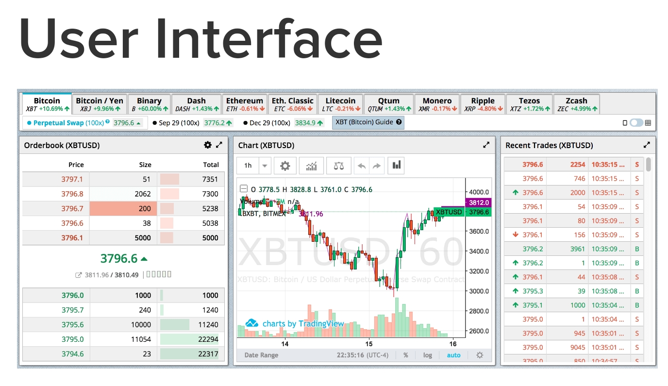
Task: Open the XBT (Bitcoin) Guide
Action: (368, 122)
